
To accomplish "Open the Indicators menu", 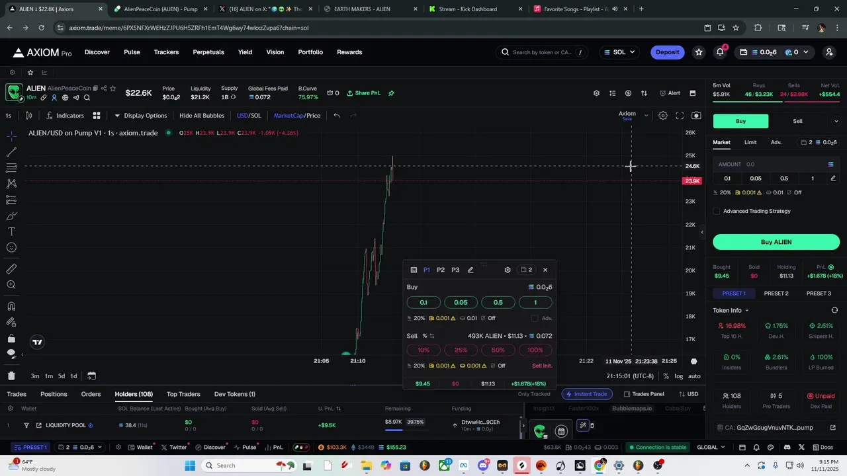I will pyautogui.click(x=65, y=116).
